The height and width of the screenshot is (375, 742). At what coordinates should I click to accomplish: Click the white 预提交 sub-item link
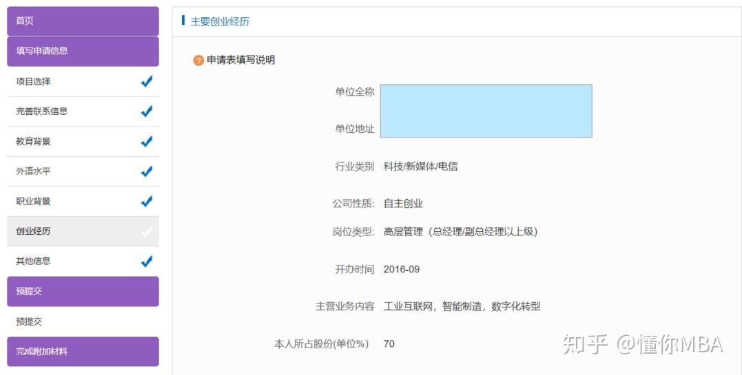coord(29,321)
